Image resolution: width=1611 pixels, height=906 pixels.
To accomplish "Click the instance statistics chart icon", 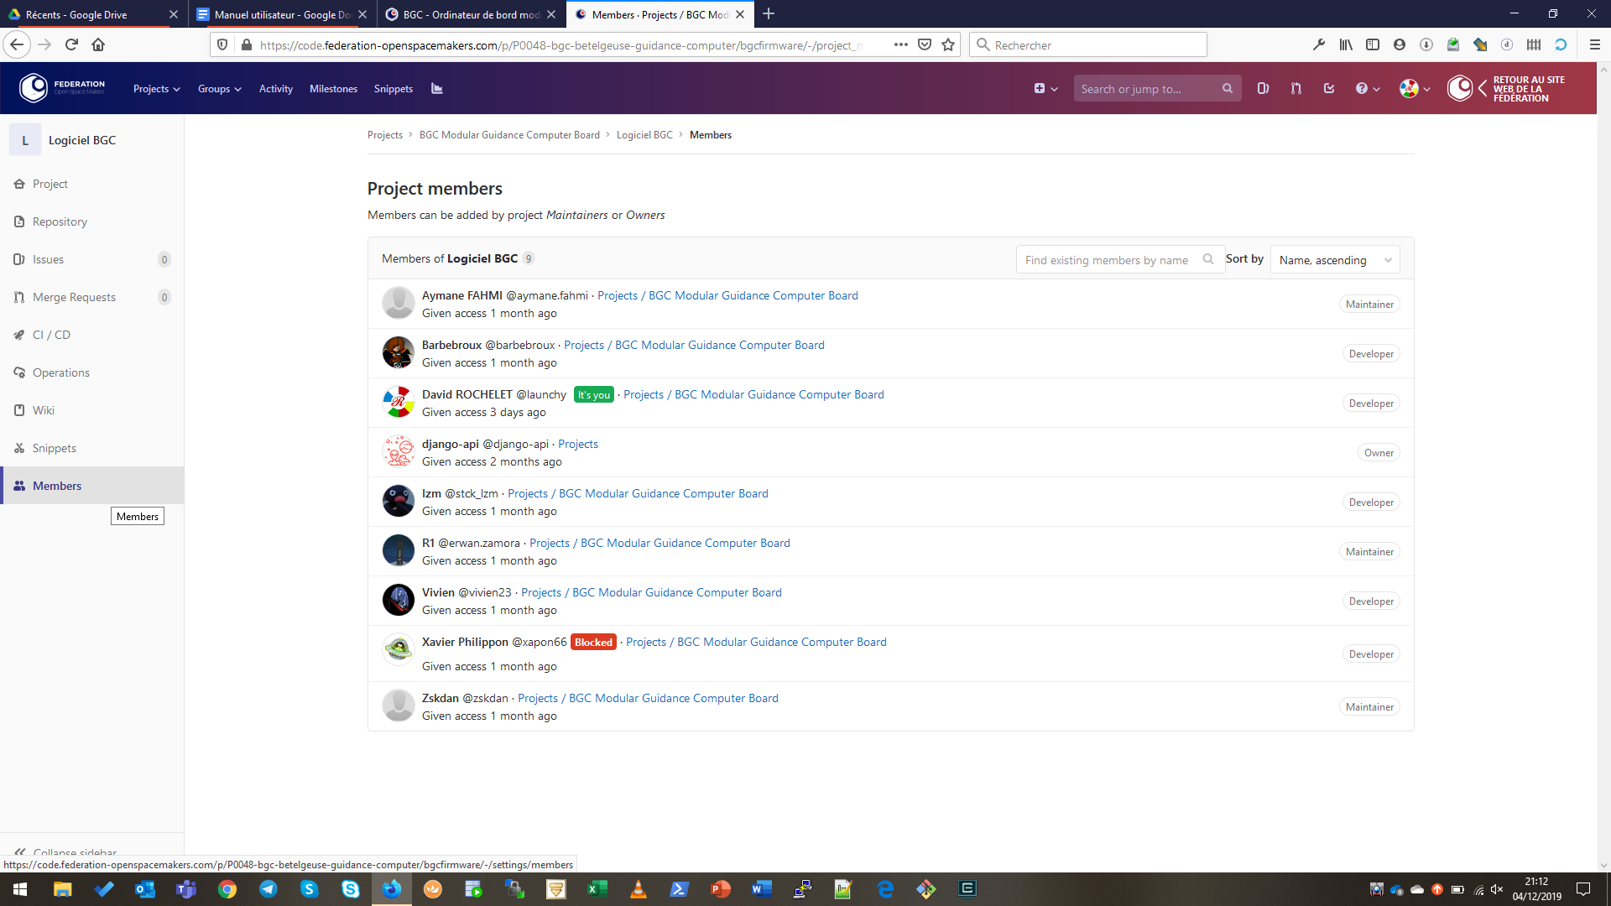I will (x=436, y=89).
